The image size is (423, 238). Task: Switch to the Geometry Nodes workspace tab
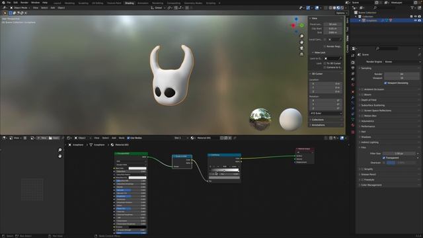[193, 3]
